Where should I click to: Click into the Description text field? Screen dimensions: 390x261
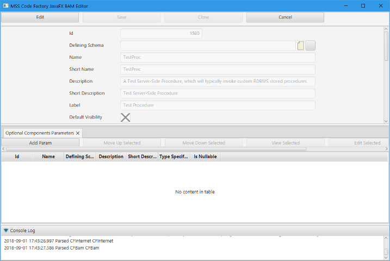218,81
